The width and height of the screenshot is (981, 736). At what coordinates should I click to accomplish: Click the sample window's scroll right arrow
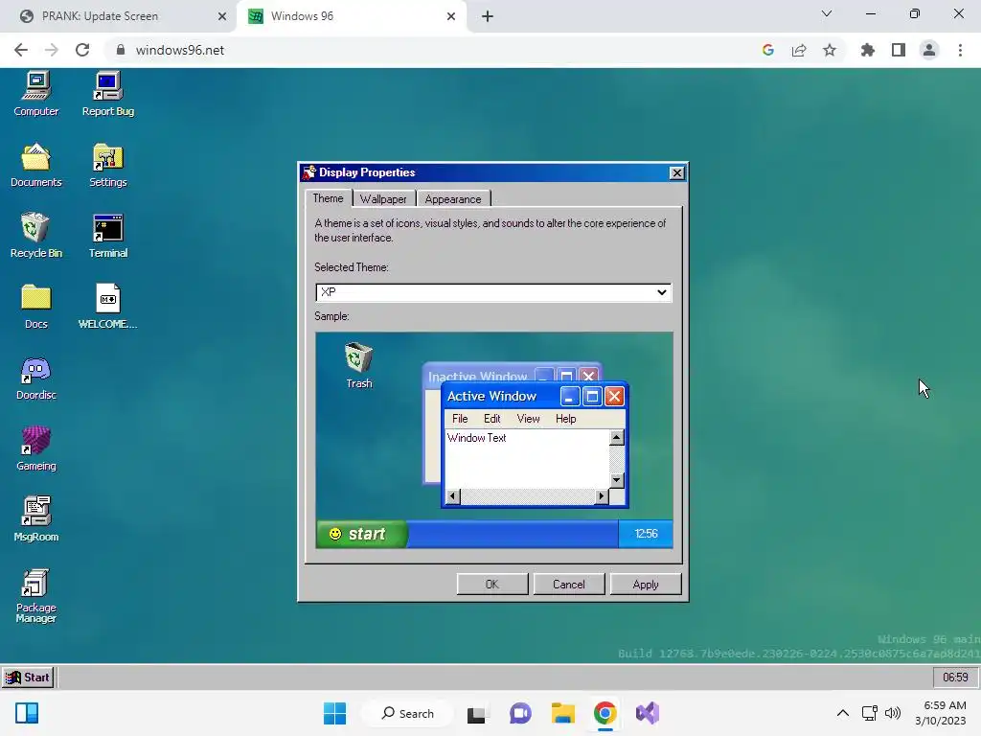tap(601, 496)
